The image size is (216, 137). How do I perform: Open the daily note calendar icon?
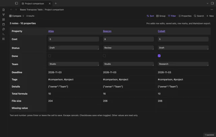4,24
